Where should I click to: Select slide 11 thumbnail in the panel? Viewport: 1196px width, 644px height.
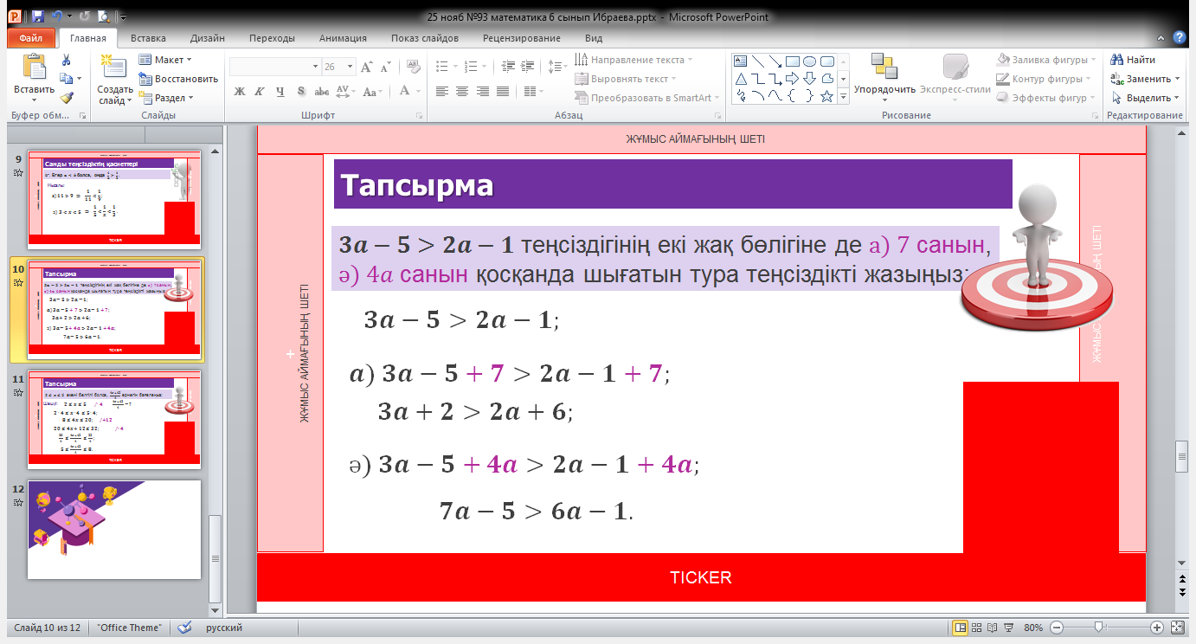click(x=114, y=419)
